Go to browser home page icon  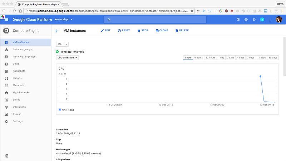[20, 11]
